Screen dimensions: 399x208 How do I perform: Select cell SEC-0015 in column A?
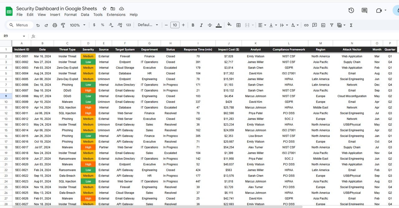22,136
